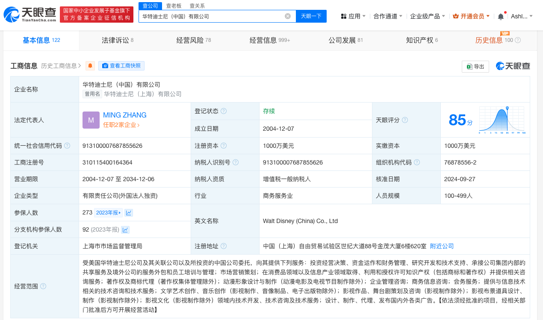Click help icon next to 统一社会信用代码
Image resolution: width=543 pixels, height=320 pixels.
point(67,146)
